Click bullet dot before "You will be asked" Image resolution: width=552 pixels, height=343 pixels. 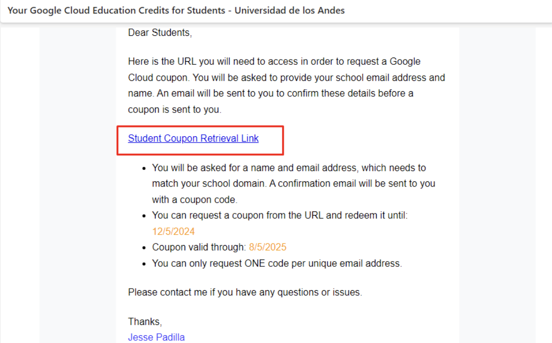click(144, 169)
